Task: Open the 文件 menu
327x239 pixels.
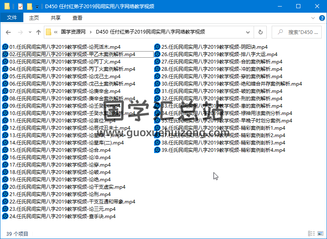Action: tap(11, 18)
